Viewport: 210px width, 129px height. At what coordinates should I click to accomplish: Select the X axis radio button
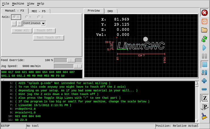click(16, 17)
